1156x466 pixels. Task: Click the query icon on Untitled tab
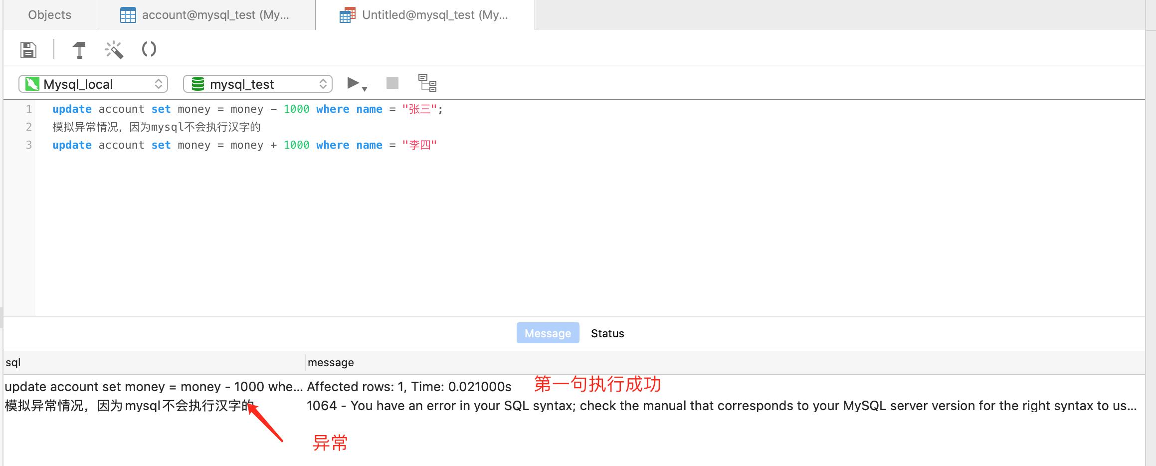coord(348,15)
